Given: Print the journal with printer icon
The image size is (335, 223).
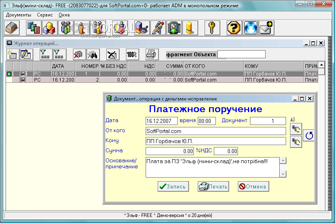Looking at the screenshot, I should (x=152, y=54).
